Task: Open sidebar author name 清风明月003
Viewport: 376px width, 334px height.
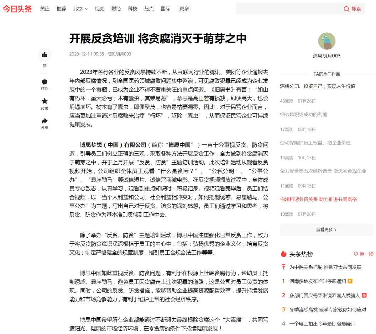Action: 326,56
